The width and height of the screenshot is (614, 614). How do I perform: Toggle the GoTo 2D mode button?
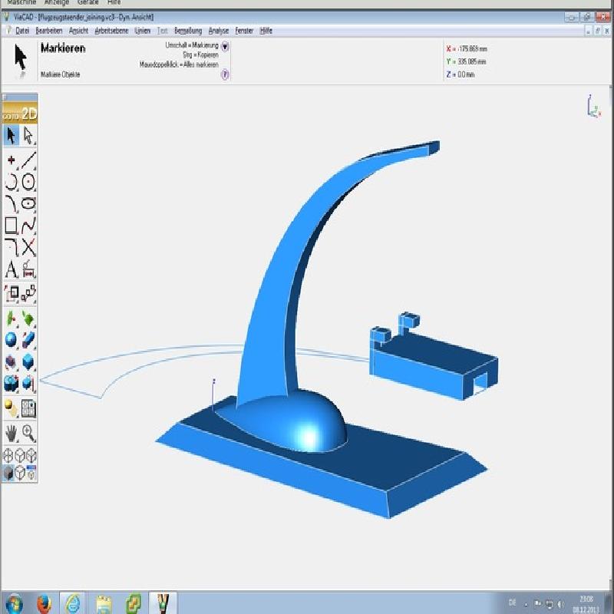(19, 114)
